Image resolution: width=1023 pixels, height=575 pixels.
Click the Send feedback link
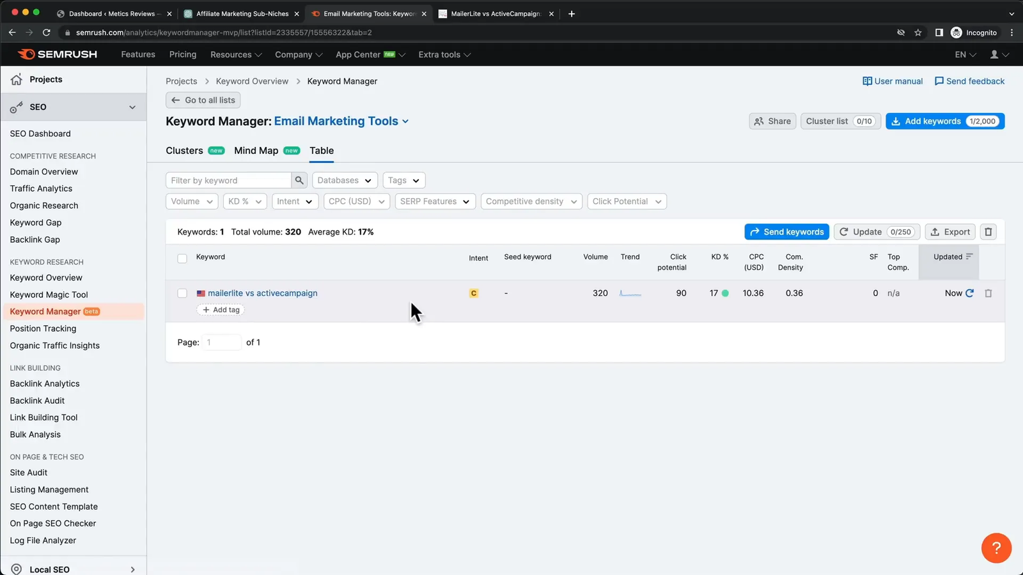[969, 81]
